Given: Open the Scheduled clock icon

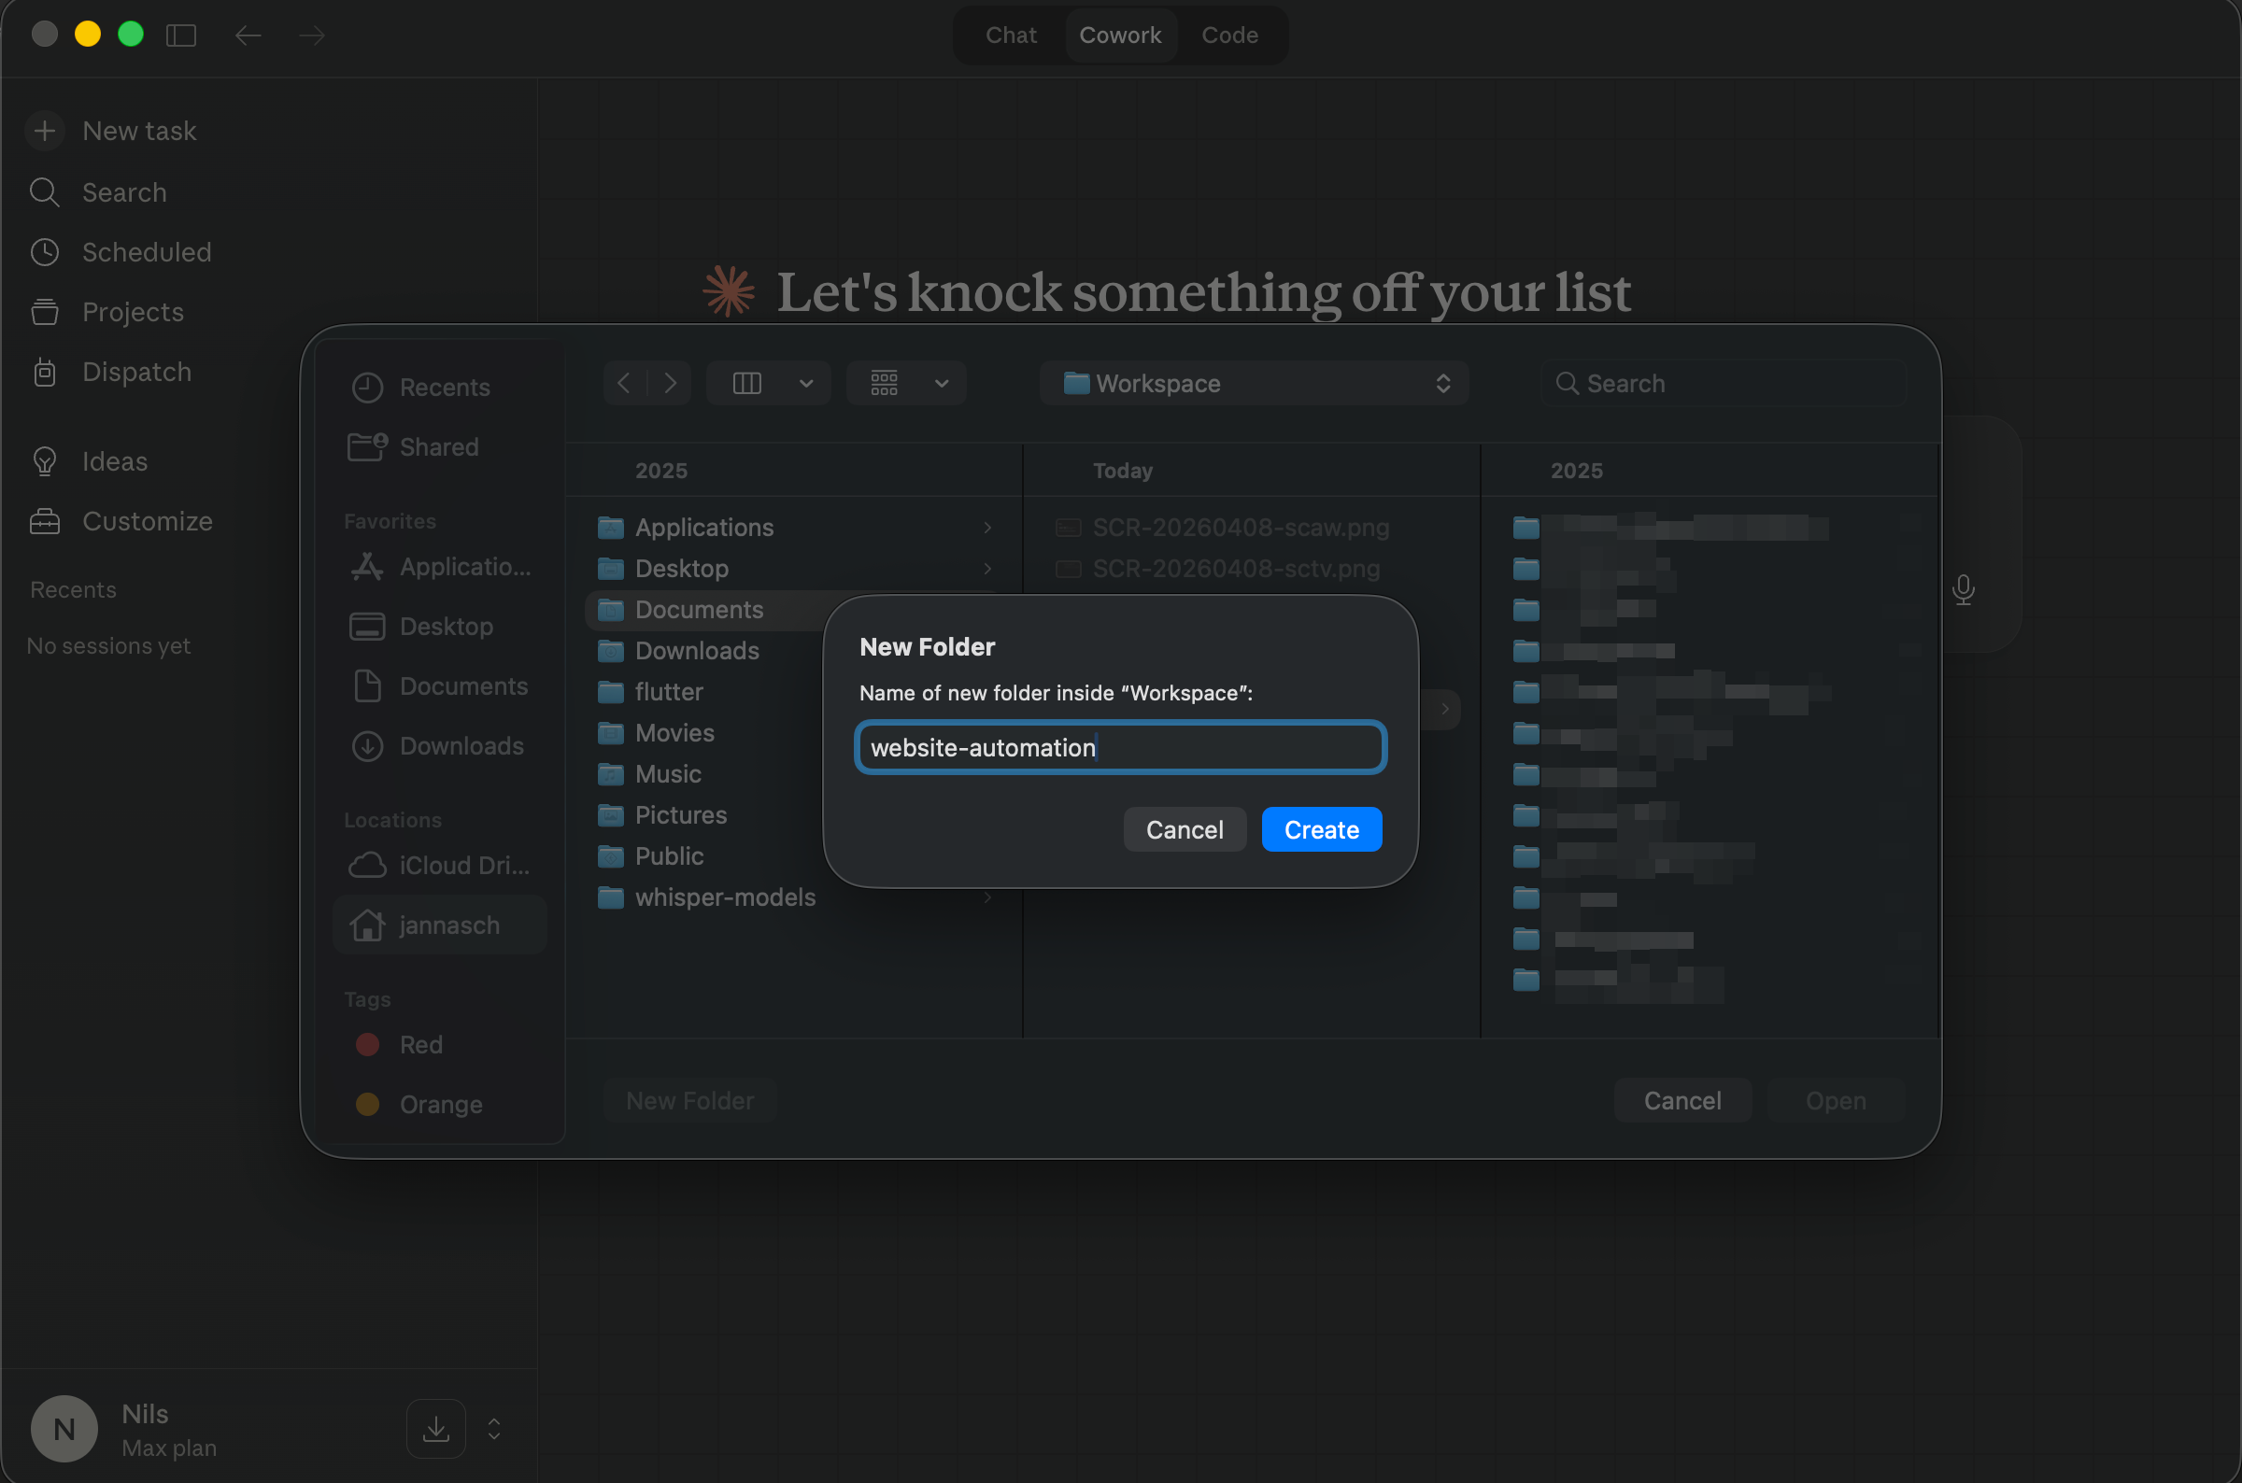Looking at the screenshot, I should pyautogui.click(x=45, y=251).
